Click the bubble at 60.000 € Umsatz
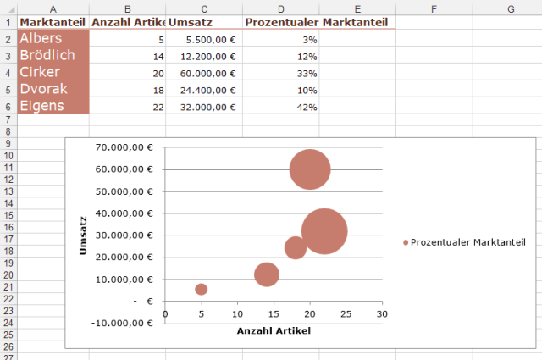The width and height of the screenshot is (542, 360). coord(310,169)
